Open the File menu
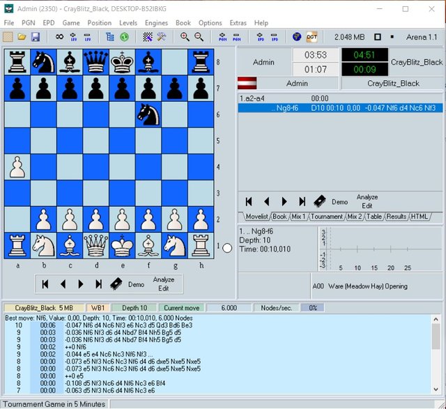The width and height of the screenshot is (446, 409). (x=9, y=23)
